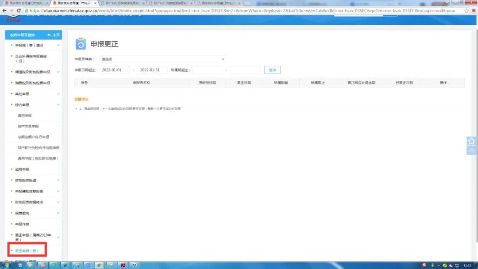
Task: Click the 序号 column header
Action: pos(84,83)
